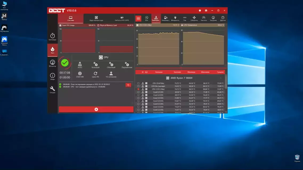Select the AVX2 instruction set option

[x=80, y=65]
